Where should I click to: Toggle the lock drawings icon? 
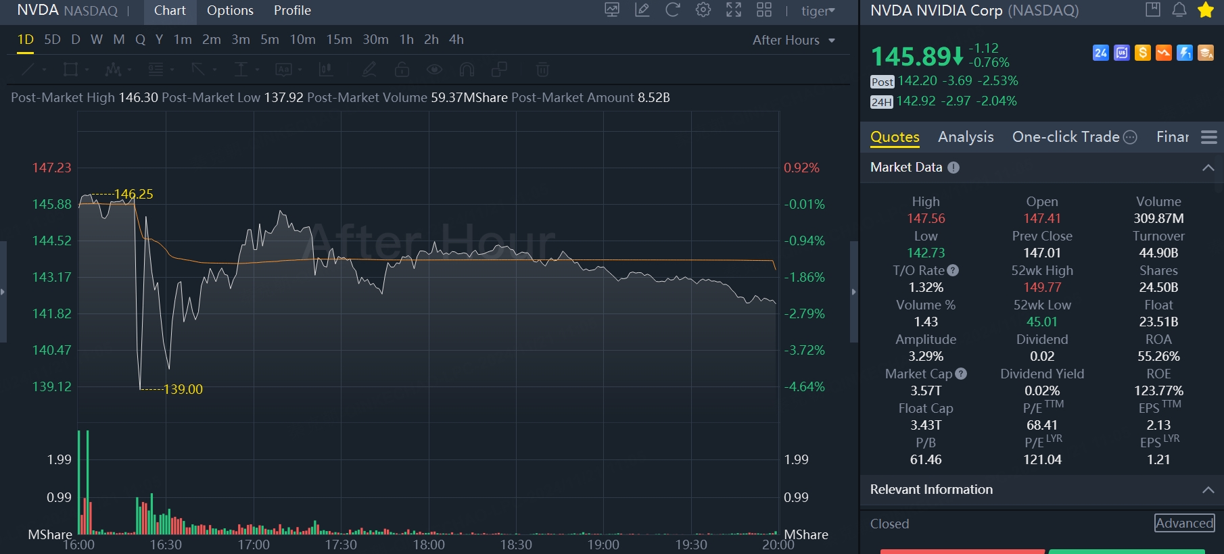coord(402,70)
